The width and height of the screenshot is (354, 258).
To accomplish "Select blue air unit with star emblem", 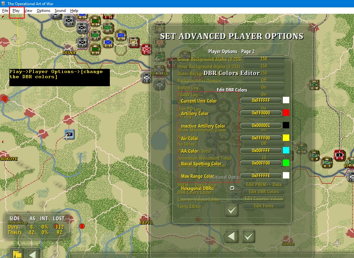I will click(x=69, y=134).
